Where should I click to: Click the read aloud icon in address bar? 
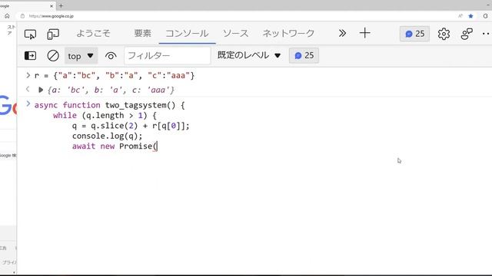click(460, 16)
